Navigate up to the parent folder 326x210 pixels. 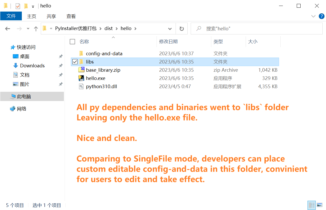point(36,29)
